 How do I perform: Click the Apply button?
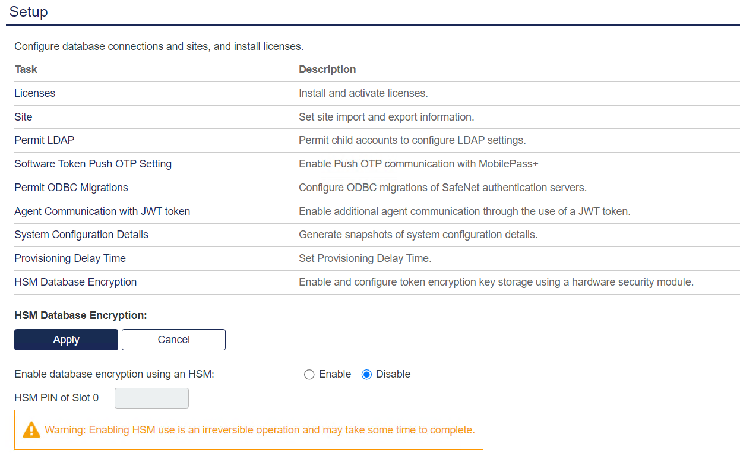coord(66,339)
